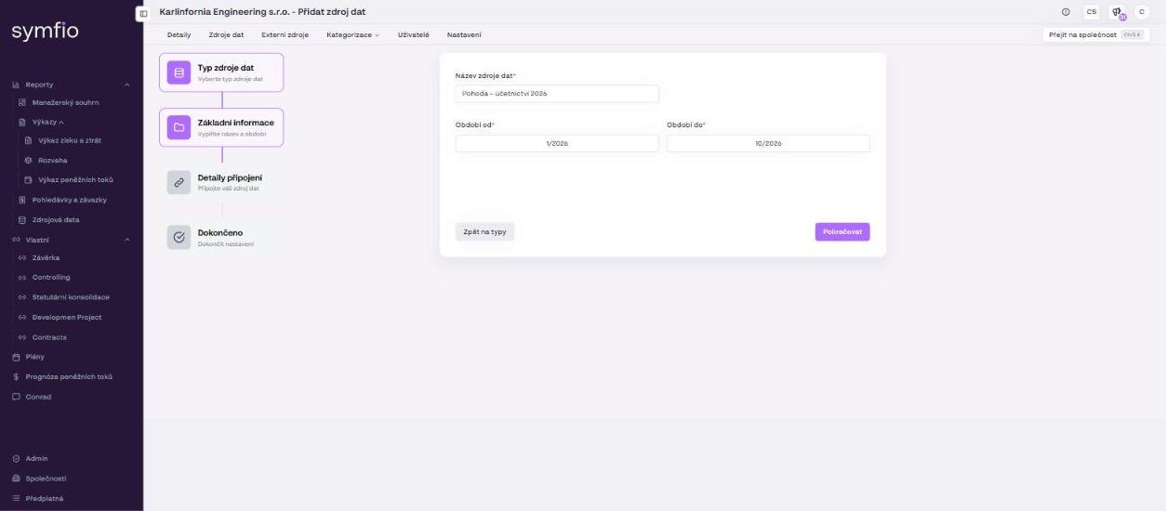Collapse Vlastní section chevron
This screenshot has height=511, width=1166.
[x=127, y=240]
